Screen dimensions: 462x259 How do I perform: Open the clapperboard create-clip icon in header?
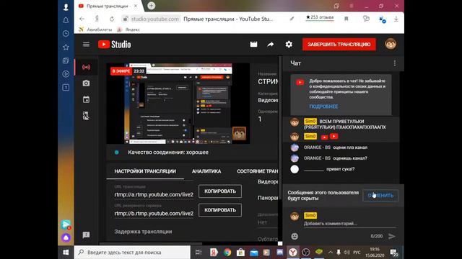pos(253,45)
